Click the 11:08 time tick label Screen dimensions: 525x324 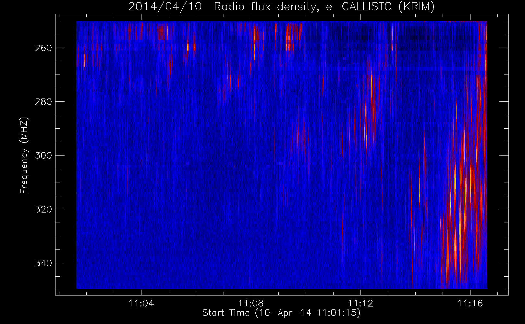(251, 304)
